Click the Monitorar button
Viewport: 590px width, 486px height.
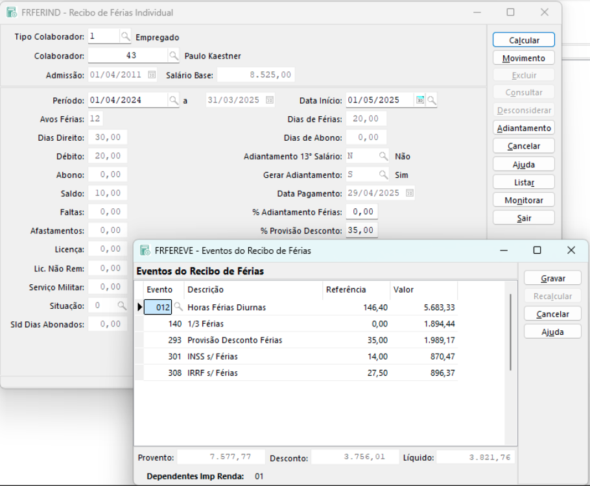tap(523, 200)
